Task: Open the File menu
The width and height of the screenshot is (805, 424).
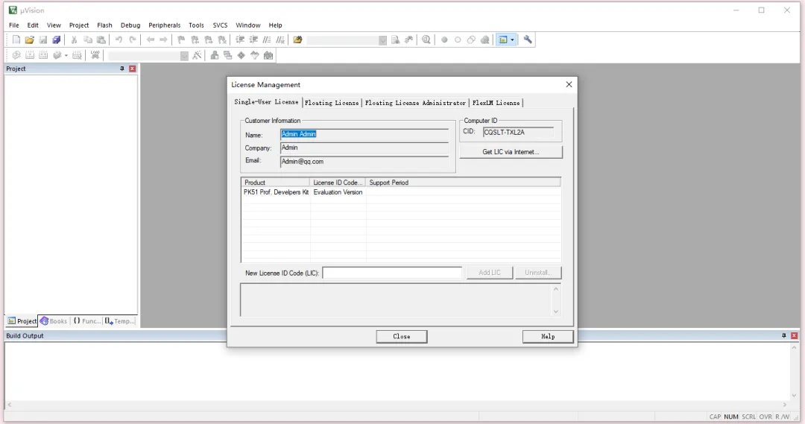Action: click(x=14, y=25)
